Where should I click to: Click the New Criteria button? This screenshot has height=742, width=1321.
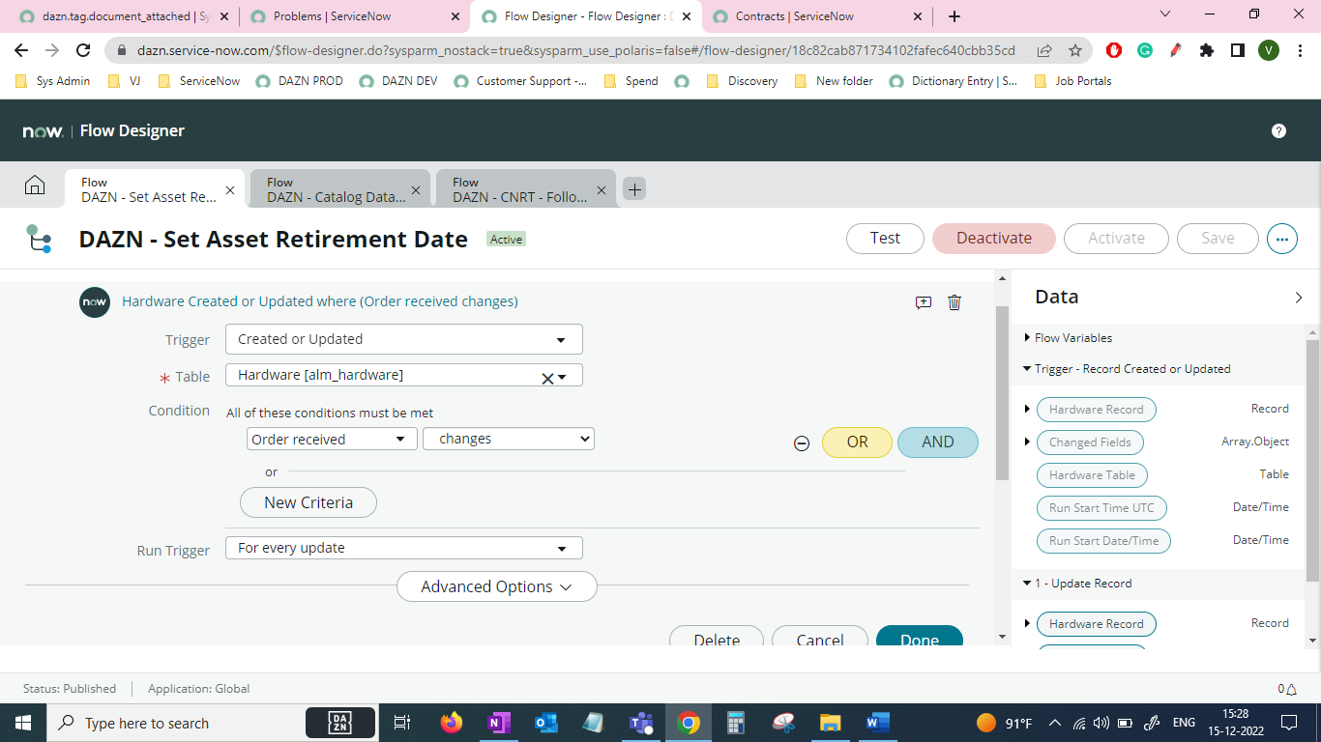coord(308,502)
